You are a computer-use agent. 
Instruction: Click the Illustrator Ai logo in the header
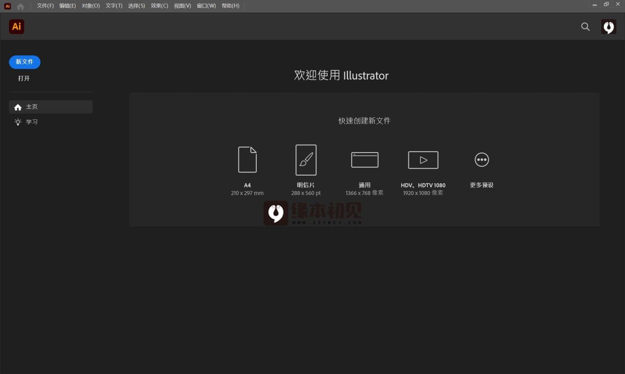(17, 27)
